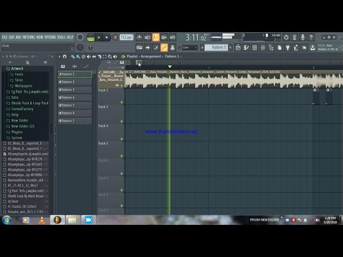Toggle Song/Pattern mode button
Image resolution: width=343 pixels, height=257 pixels.
[91, 38]
